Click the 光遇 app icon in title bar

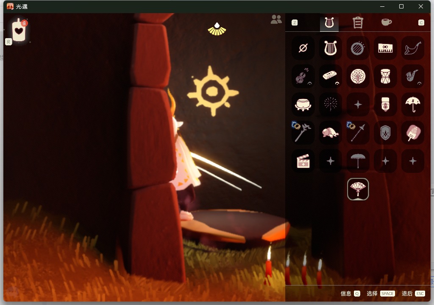10,6
